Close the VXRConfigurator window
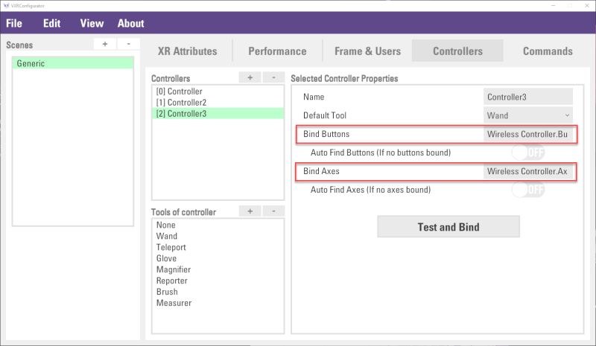 [587, 5]
